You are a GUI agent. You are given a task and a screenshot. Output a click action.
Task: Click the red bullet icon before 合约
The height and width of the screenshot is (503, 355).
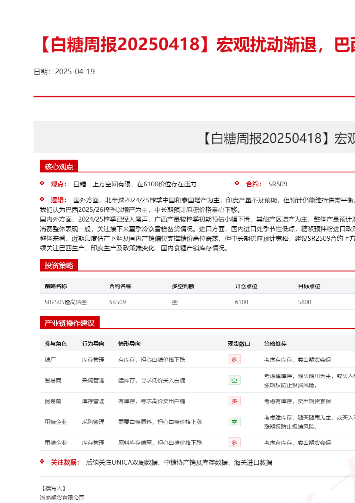point(237,184)
